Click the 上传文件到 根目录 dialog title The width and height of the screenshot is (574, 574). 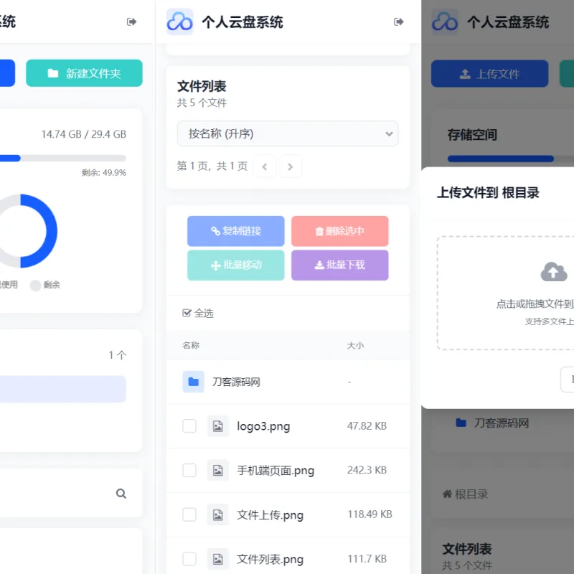[488, 192]
